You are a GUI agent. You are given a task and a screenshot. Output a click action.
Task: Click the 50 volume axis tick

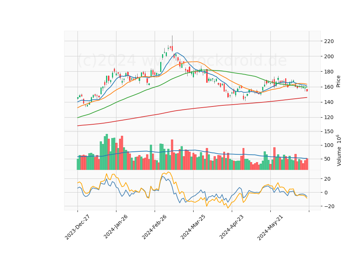(x=327, y=159)
